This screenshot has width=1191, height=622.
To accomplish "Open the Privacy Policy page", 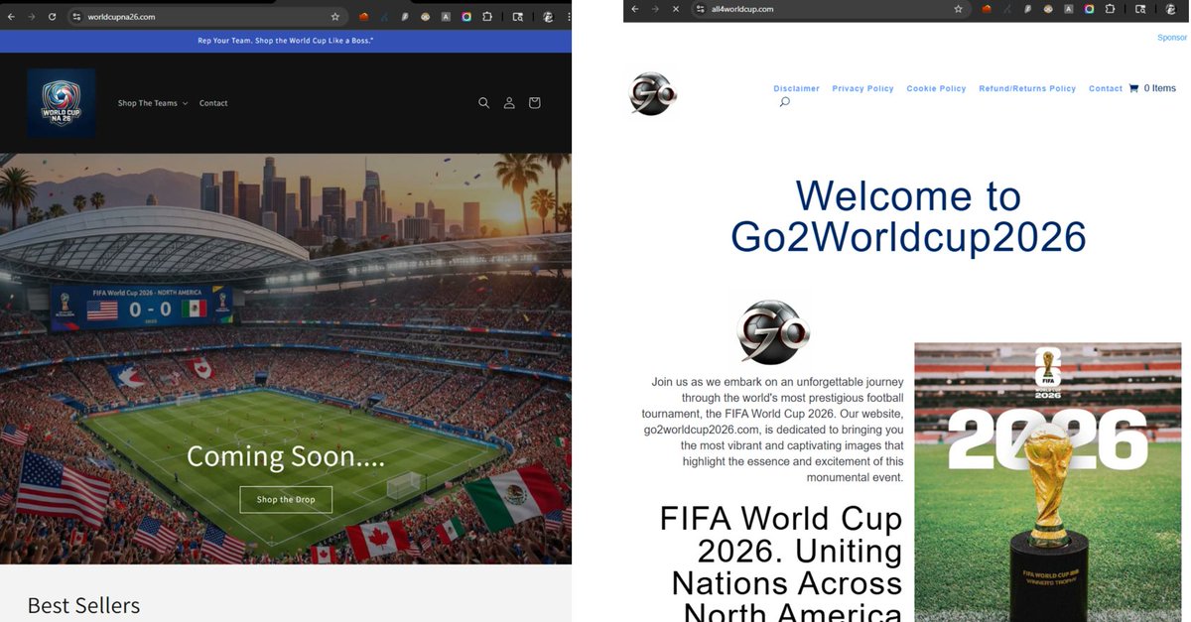I will click(862, 88).
